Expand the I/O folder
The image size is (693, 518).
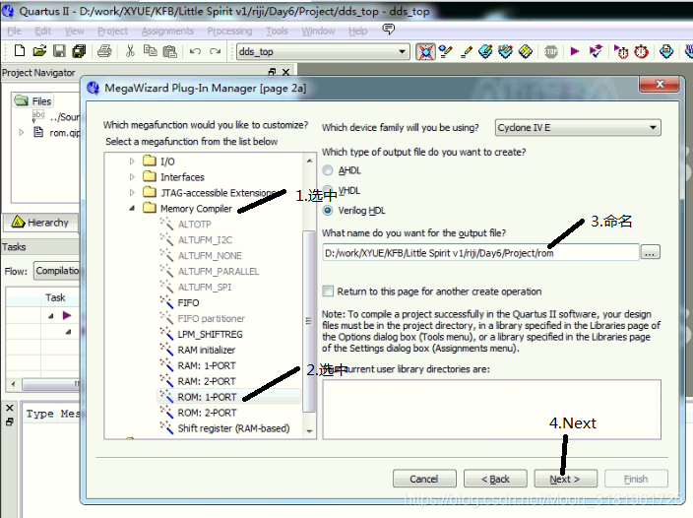[x=132, y=162]
